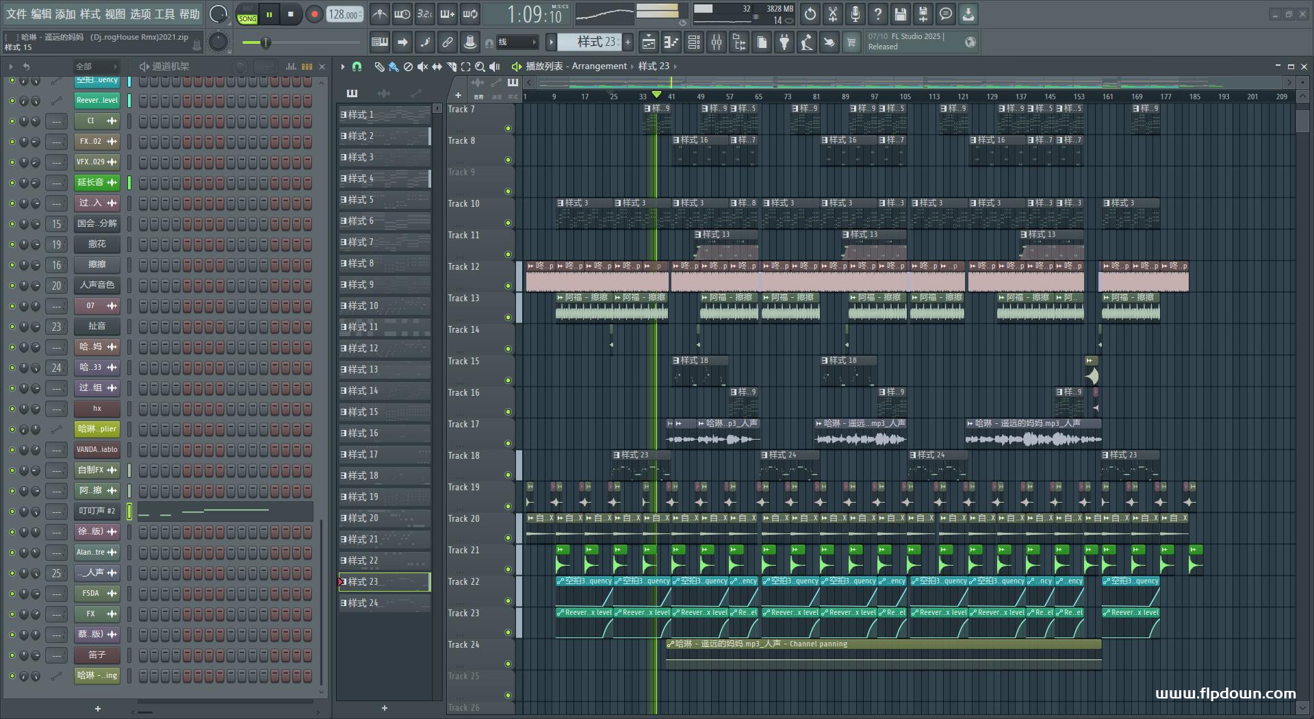The height and width of the screenshot is (719, 1314).
Task: Open the plugin picker plug icon
Action: coord(784,42)
